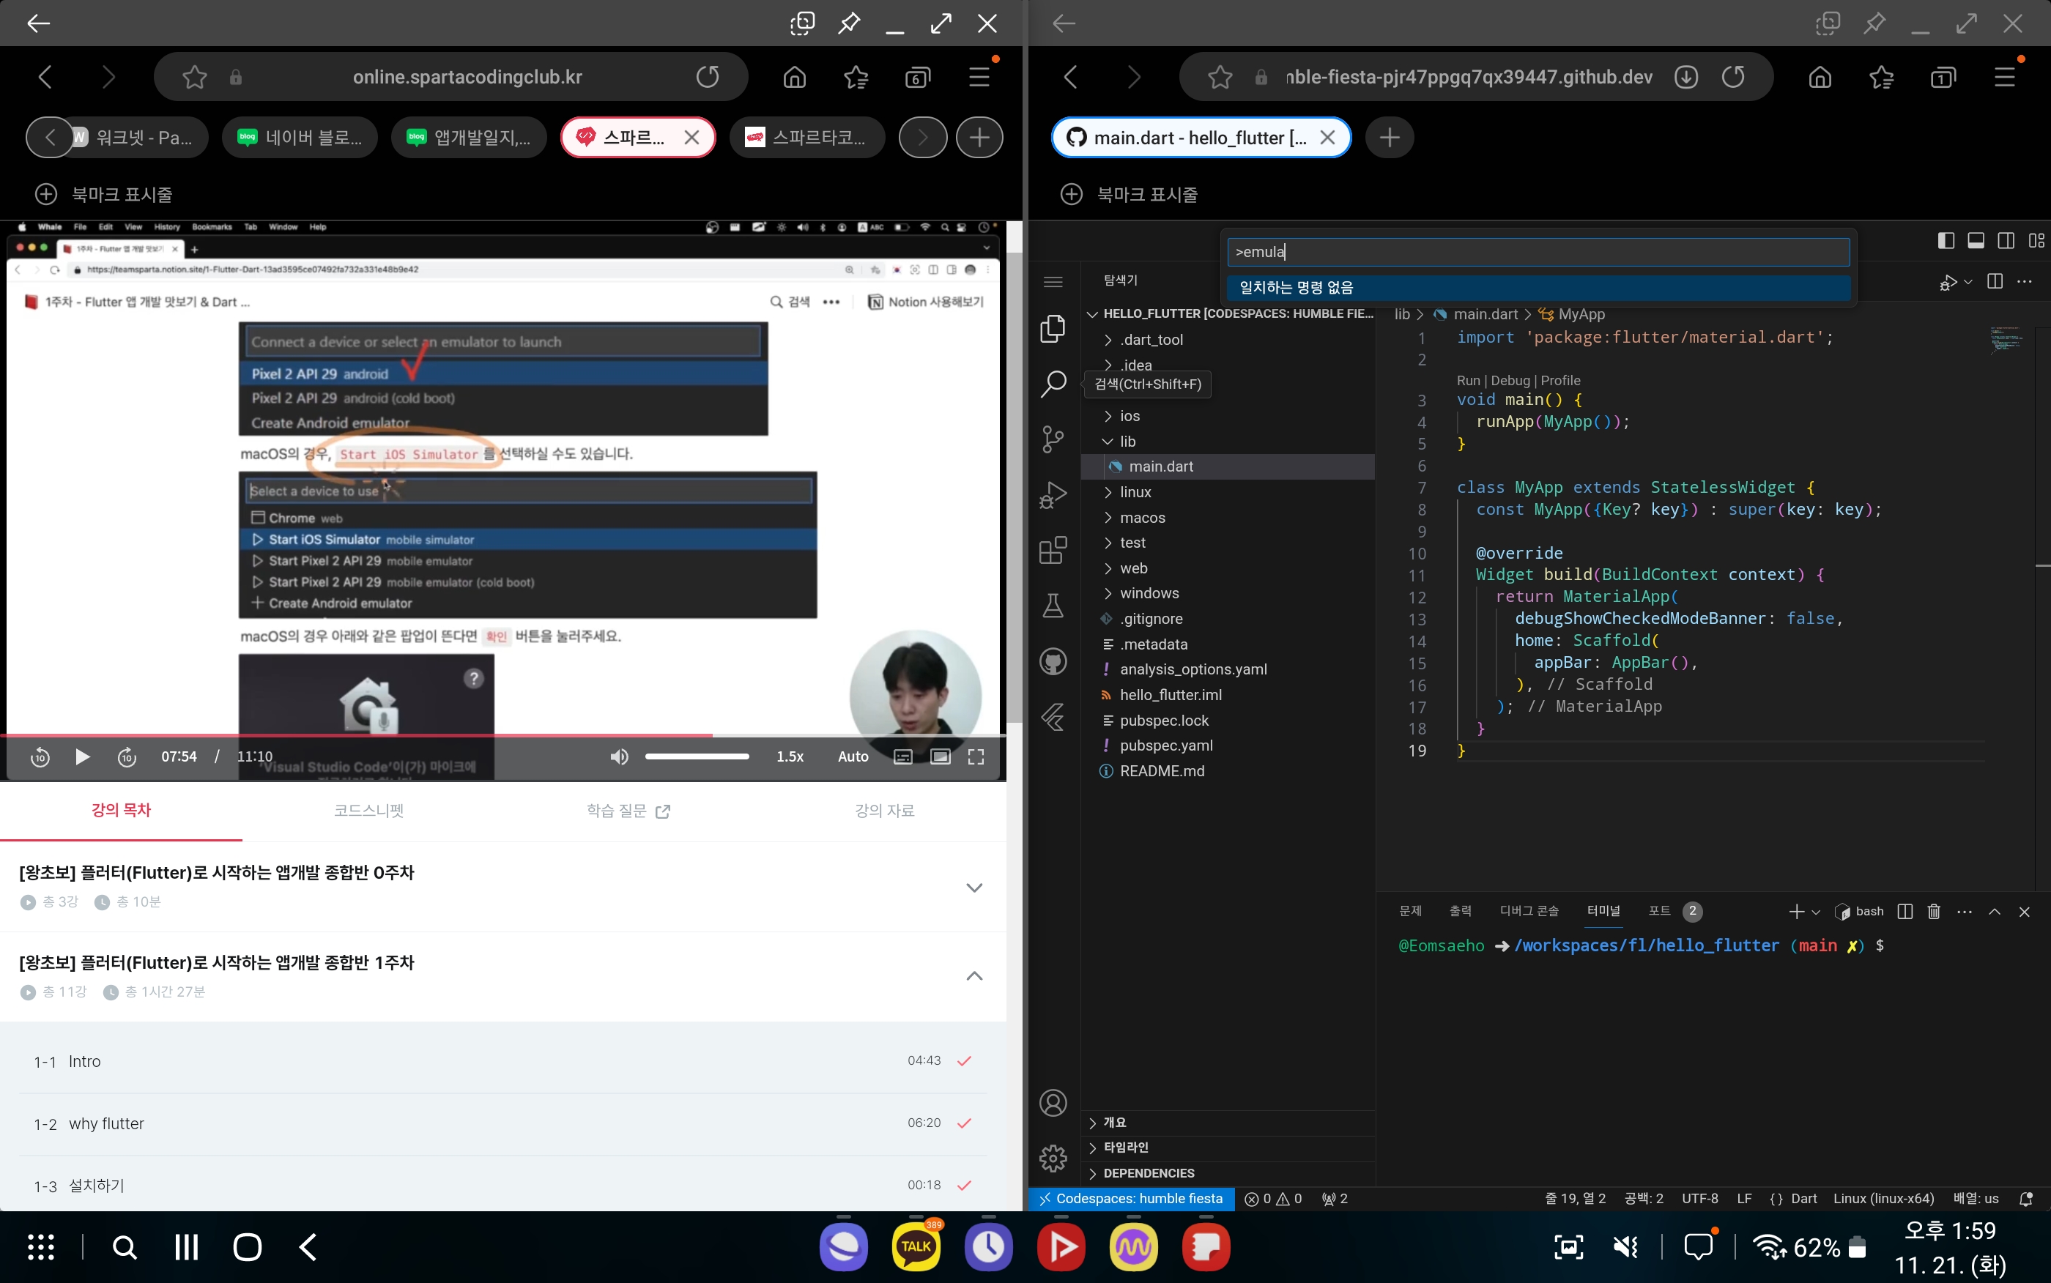Open the 코드스니펫 tab
Screen dimensions: 2051x1283
369,811
